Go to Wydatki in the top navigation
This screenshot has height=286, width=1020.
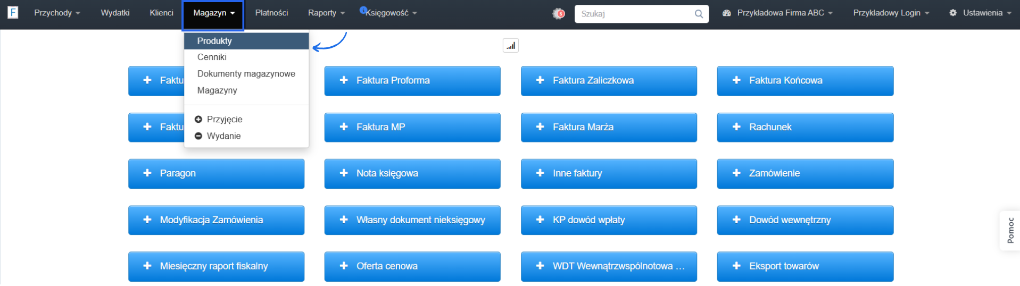pyautogui.click(x=115, y=13)
